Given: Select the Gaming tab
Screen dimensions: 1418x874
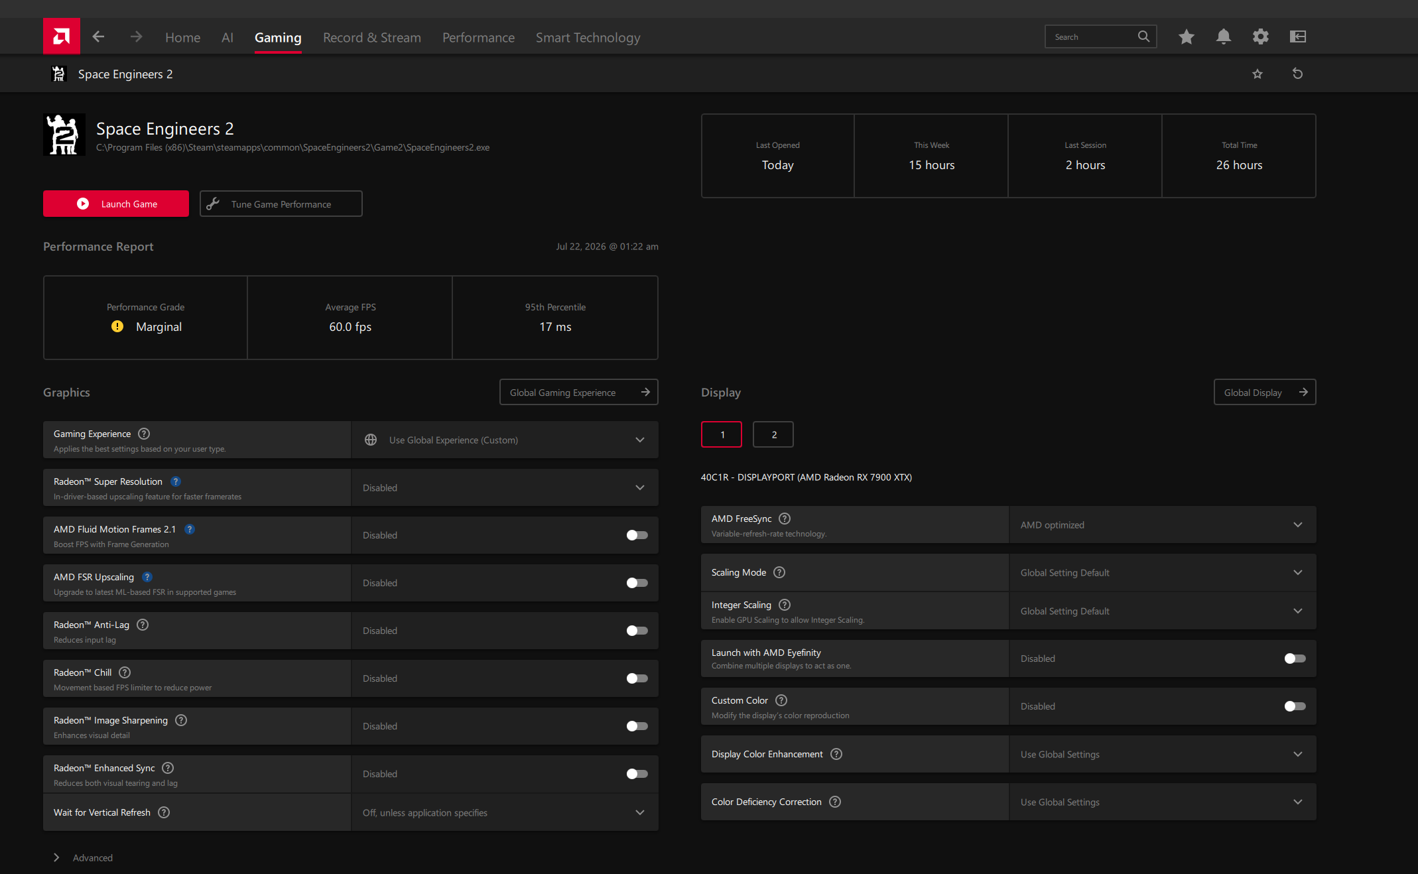Looking at the screenshot, I should [278, 38].
